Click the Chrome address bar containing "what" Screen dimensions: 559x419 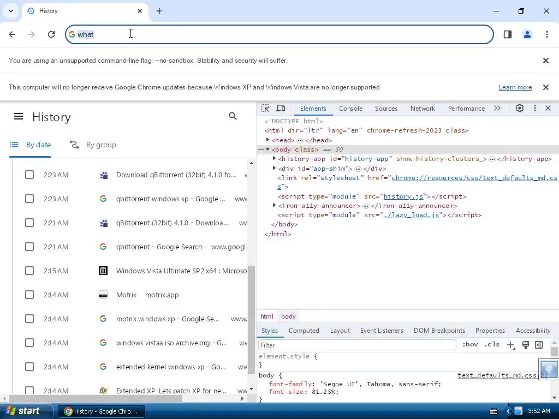click(279, 34)
